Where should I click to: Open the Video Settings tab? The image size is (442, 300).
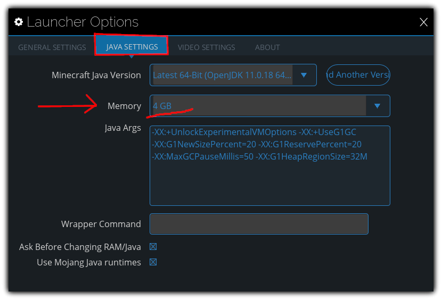click(206, 47)
